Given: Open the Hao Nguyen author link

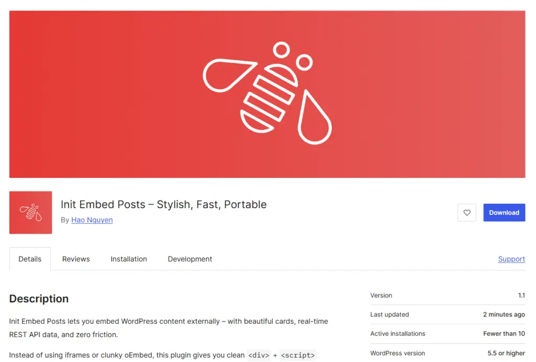Looking at the screenshot, I should pos(92,220).
